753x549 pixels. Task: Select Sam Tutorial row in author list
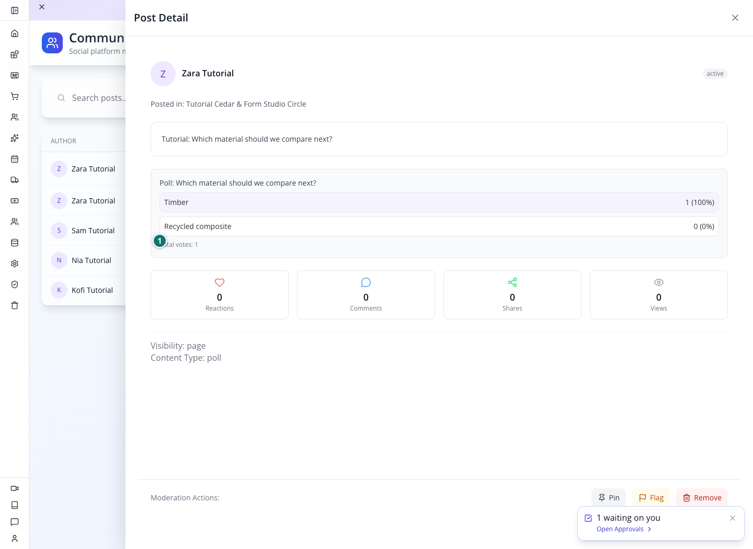pyautogui.click(x=84, y=231)
